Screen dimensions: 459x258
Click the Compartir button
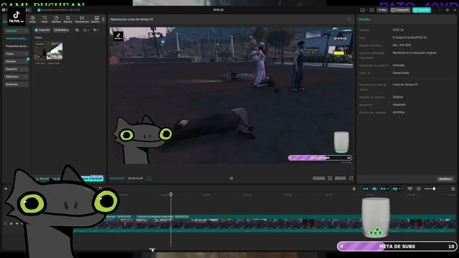tap(400, 10)
